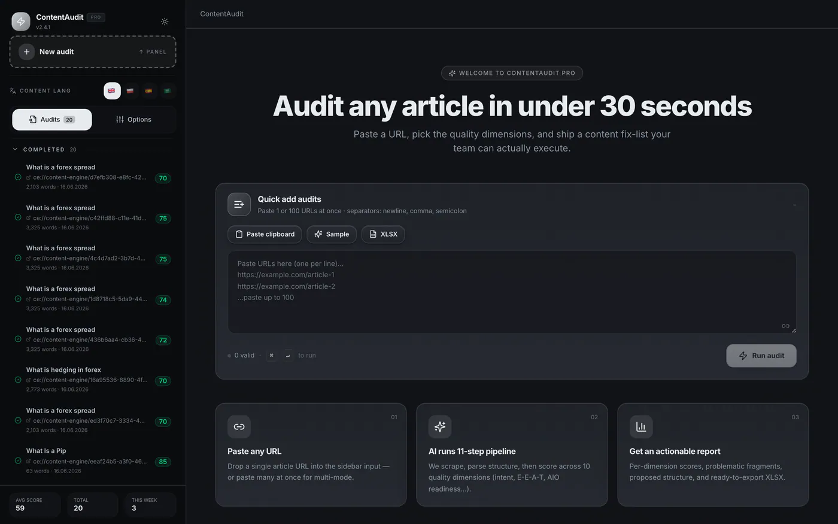
Task: Open external link icon for audit 436b6aa4
Action: [x=29, y=340]
